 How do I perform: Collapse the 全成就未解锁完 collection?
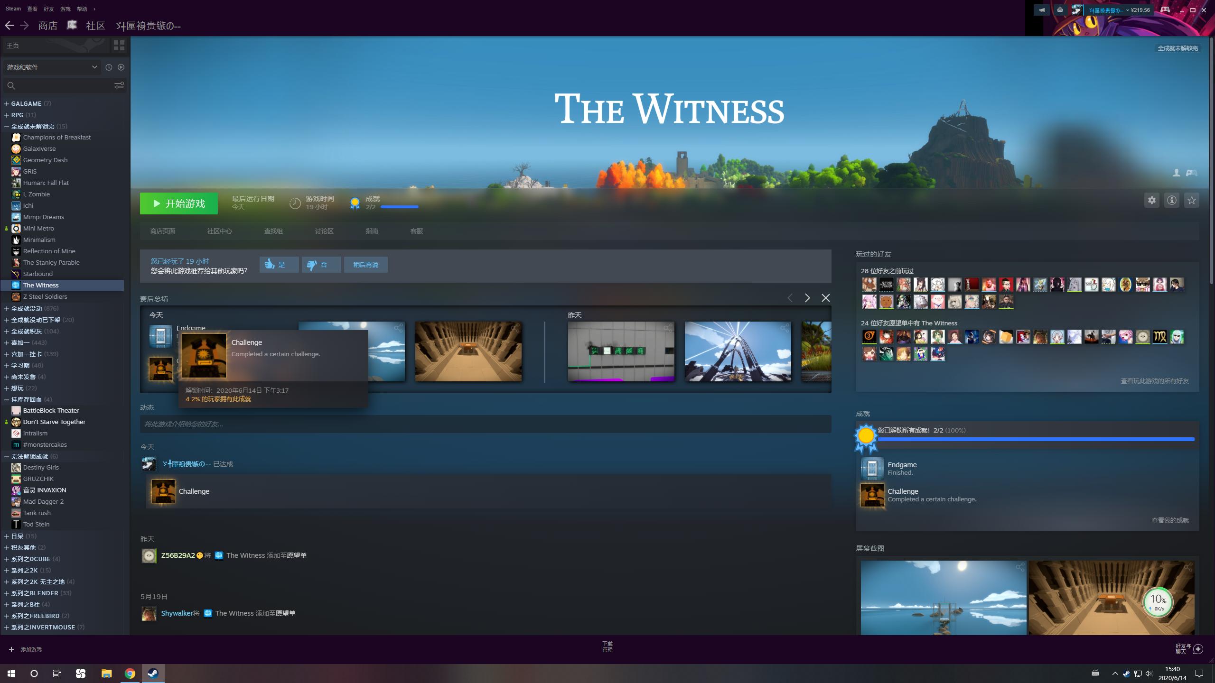coord(7,126)
